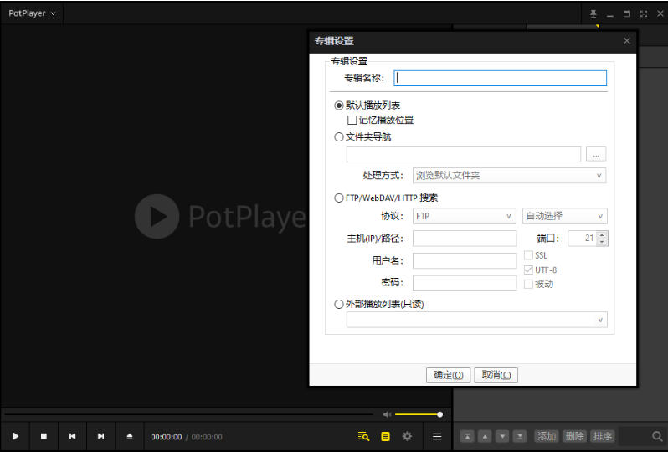
Task: Skip to the previous track
Action: pyautogui.click(x=72, y=436)
